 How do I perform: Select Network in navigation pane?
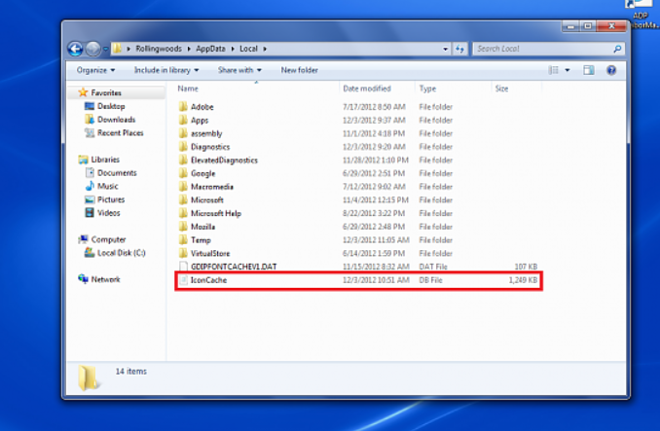(x=105, y=279)
